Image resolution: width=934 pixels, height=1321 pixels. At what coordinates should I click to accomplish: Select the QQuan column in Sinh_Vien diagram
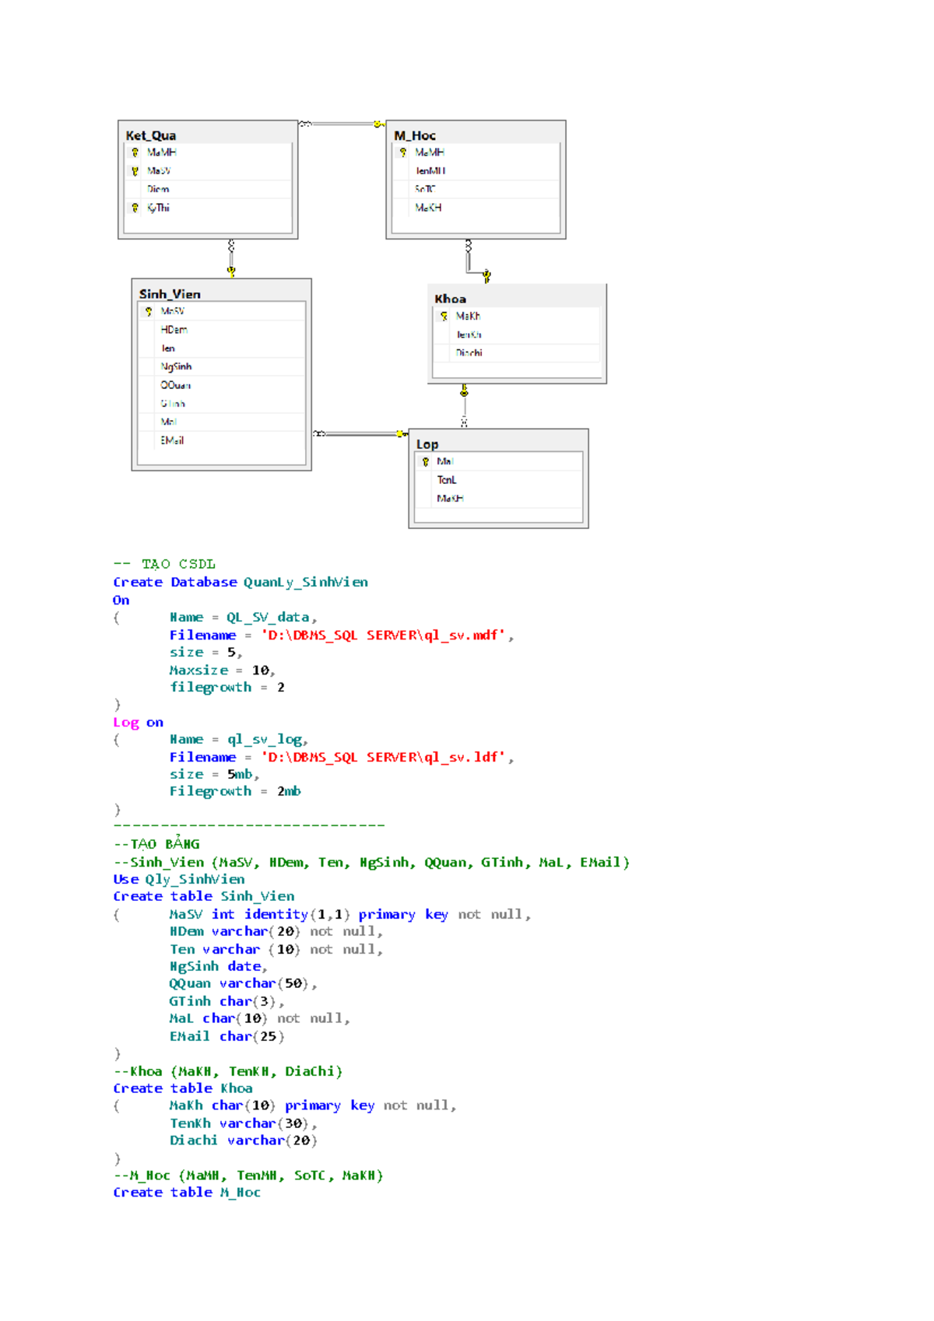[222, 385]
